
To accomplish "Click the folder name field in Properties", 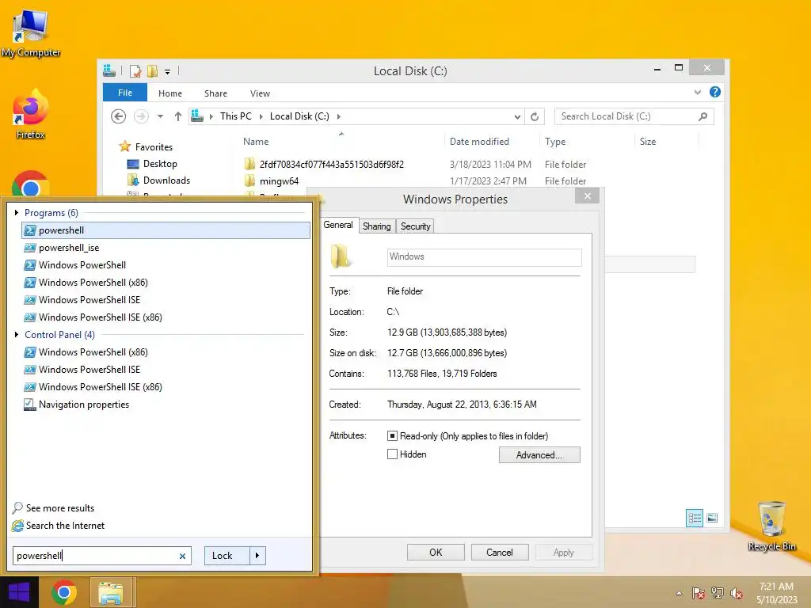I will 484,257.
